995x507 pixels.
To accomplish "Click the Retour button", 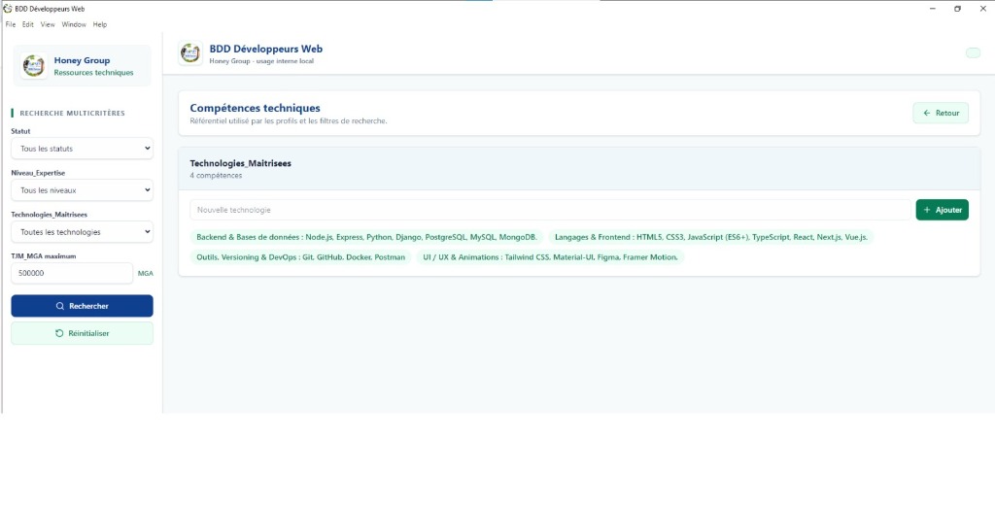I will 941,113.
